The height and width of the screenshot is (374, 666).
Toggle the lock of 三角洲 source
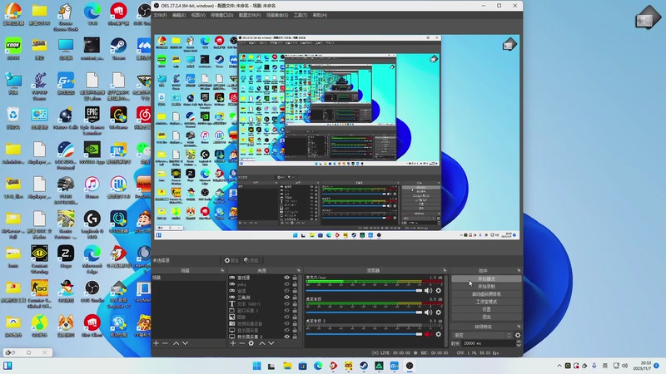pos(295,298)
